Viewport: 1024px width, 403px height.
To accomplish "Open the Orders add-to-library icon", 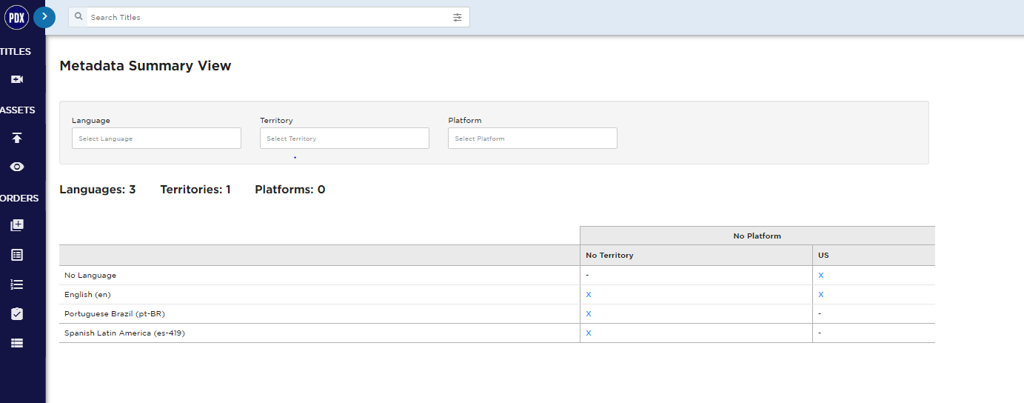I will click(17, 225).
